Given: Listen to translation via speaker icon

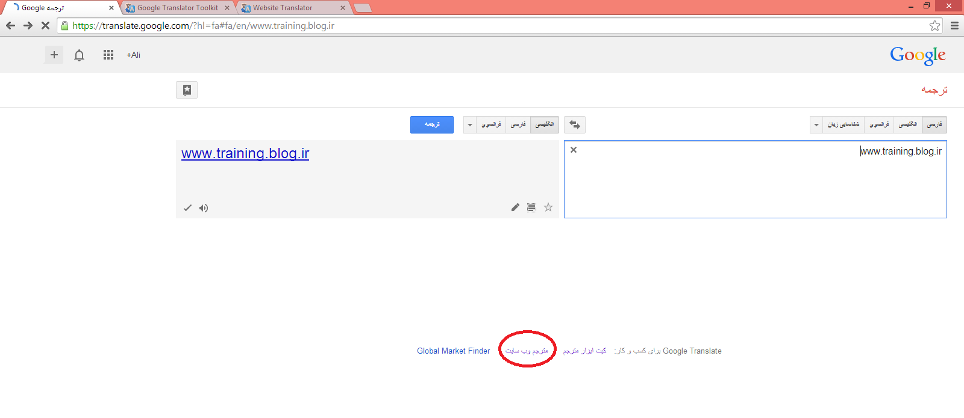Looking at the screenshot, I should [204, 208].
